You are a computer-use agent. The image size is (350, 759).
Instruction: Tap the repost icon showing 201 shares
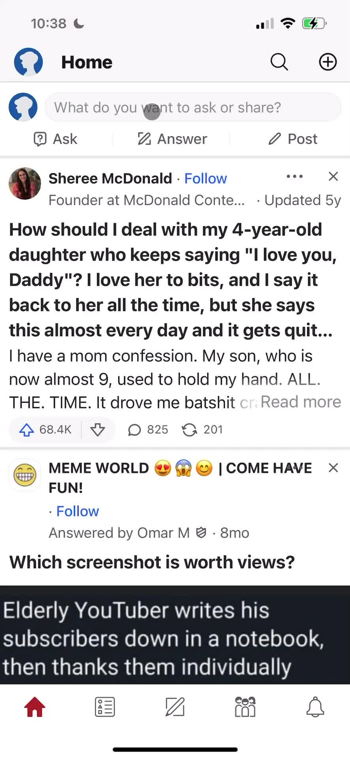tap(202, 430)
